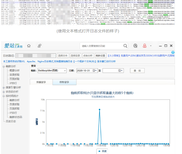Open the red user account icon
182x154 pixels.
click(x=144, y=46)
